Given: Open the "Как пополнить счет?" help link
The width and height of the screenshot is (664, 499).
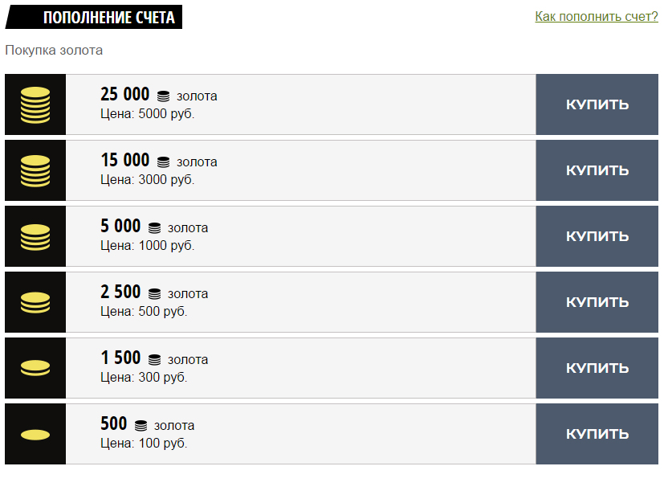Looking at the screenshot, I should [x=596, y=17].
